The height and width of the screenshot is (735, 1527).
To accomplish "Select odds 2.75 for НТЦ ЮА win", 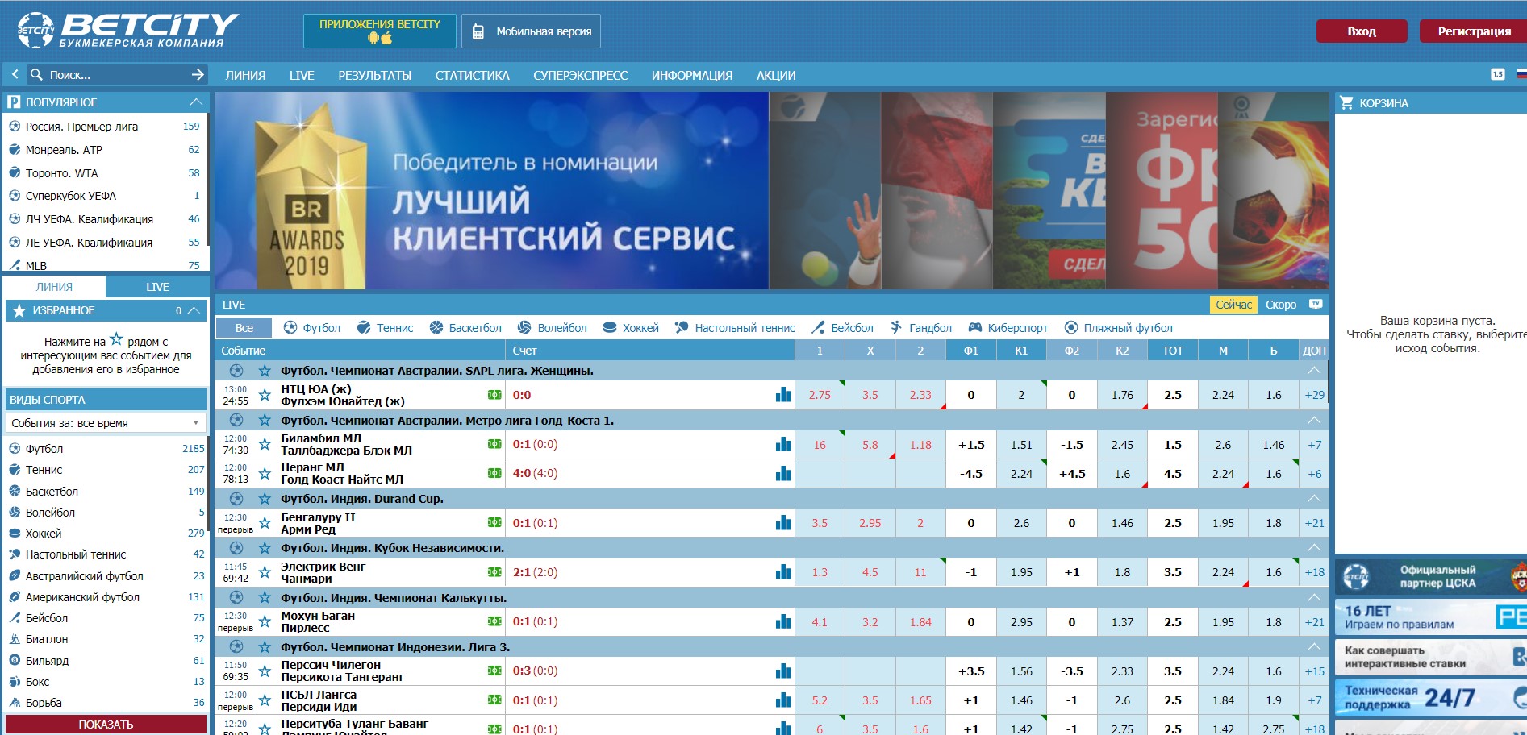I will [x=820, y=395].
